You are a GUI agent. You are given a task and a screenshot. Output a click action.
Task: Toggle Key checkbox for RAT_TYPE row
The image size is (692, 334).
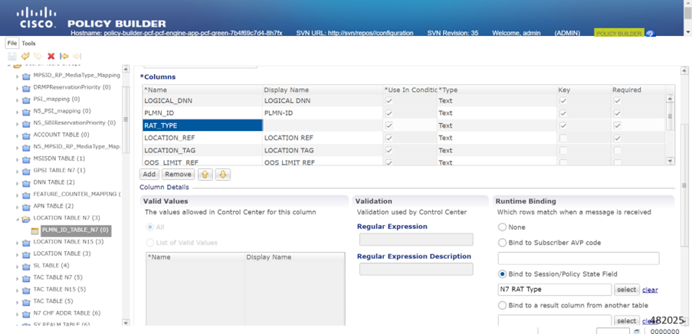(x=562, y=126)
